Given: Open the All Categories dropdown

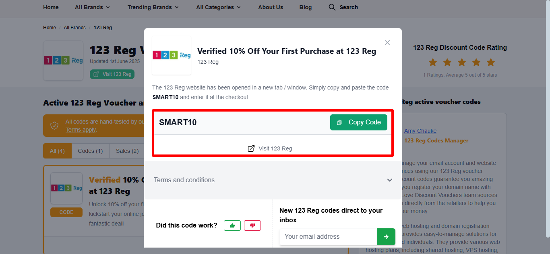Looking at the screenshot, I should click(x=218, y=7).
